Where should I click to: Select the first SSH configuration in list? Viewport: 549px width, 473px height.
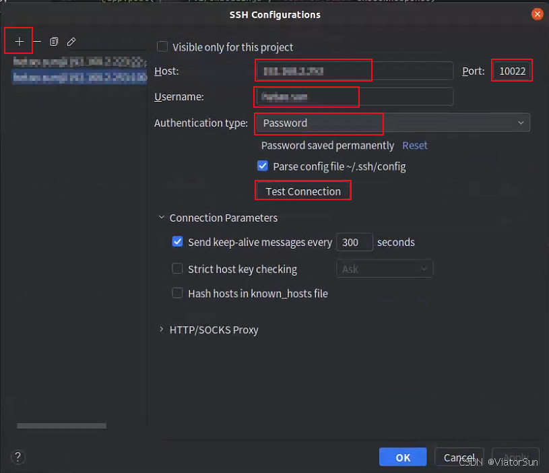pos(80,62)
